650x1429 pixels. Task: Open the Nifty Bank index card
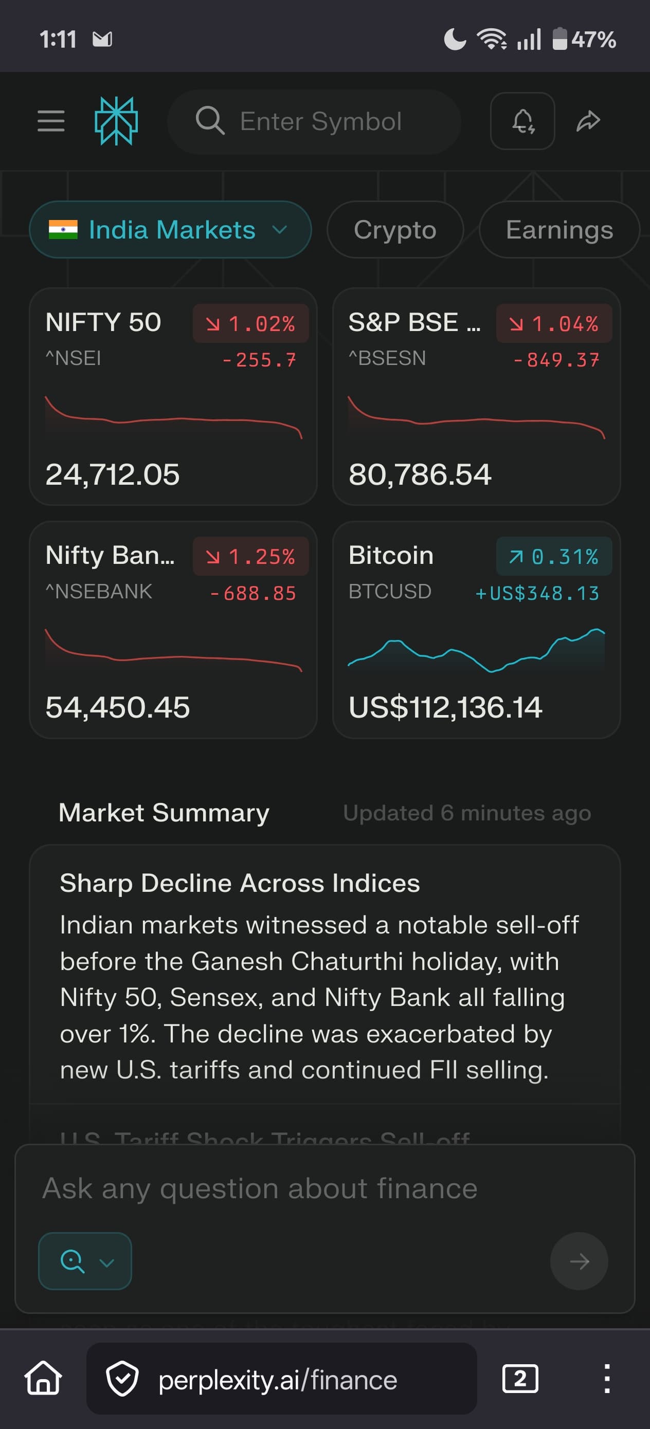(173, 630)
